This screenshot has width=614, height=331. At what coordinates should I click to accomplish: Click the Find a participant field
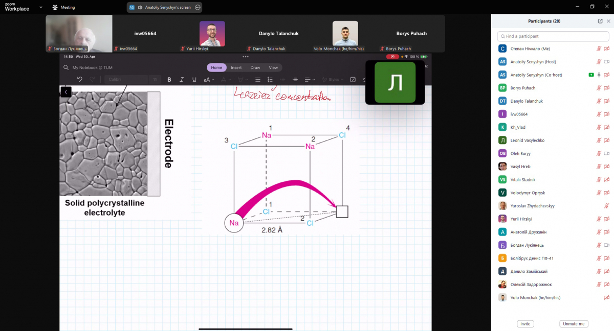[x=553, y=36]
